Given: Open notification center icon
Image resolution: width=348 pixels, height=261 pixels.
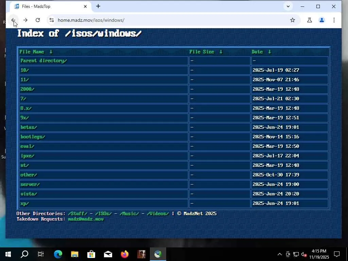Looking at the screenshot, I should click(x=337, y=254).
